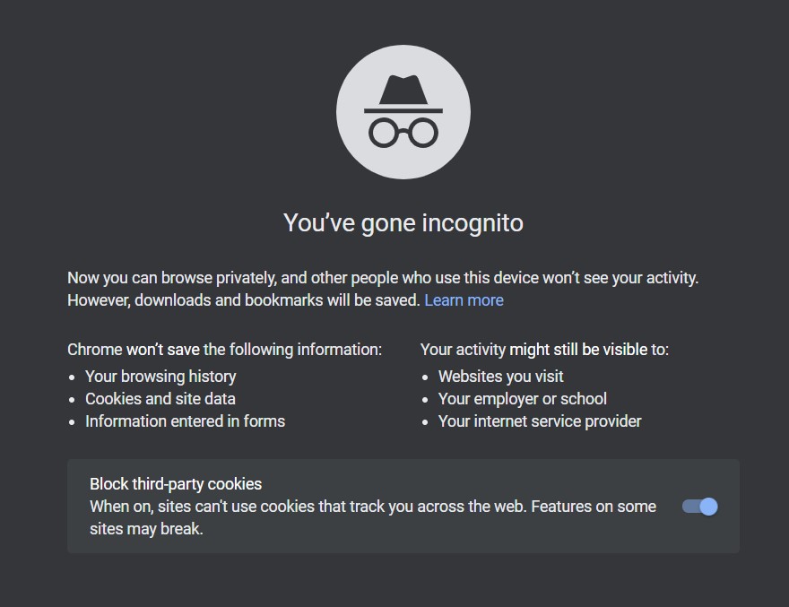The height and width of the screenshot is (607, 789).
Task: Click "Your activity might still be visible to" heading
Action: [x=544, y=350]
